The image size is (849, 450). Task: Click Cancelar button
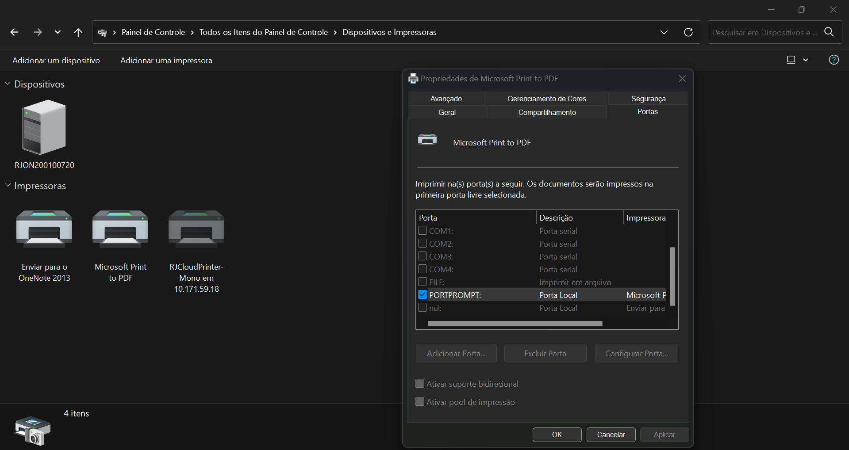[611, 435]
